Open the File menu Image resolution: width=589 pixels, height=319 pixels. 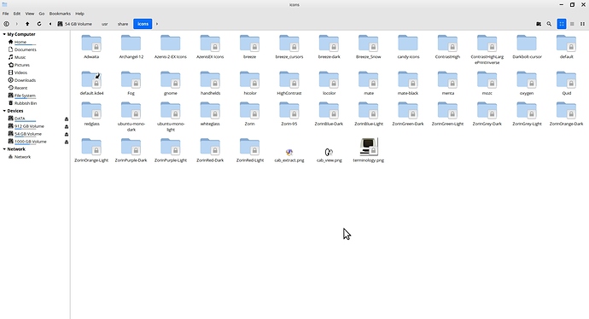(x=6, y=14)
